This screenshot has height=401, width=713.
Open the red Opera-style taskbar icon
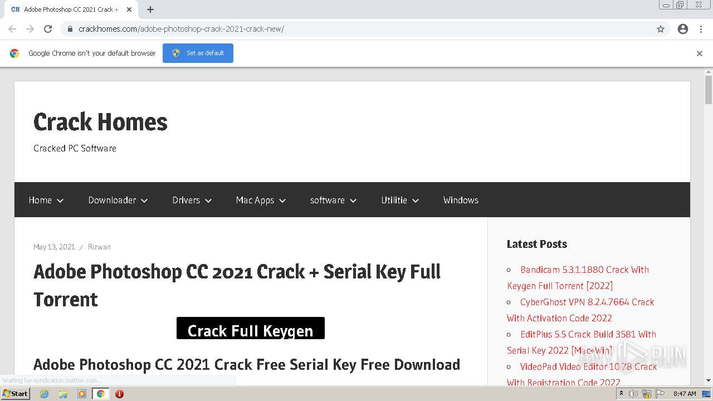coord(119,394)
